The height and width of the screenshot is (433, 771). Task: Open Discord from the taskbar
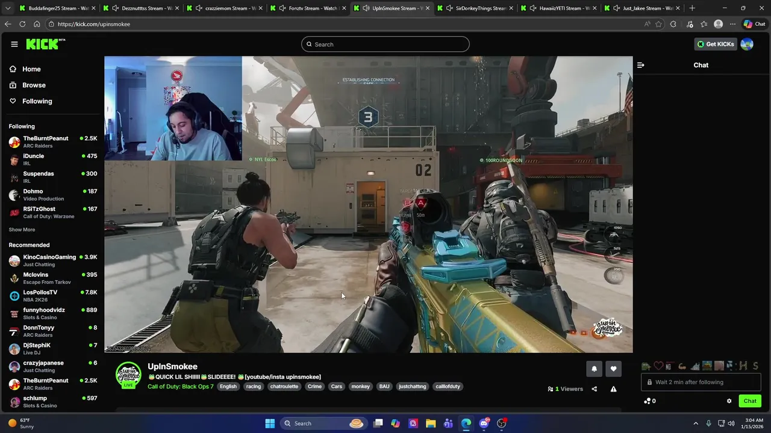(484, 423)
